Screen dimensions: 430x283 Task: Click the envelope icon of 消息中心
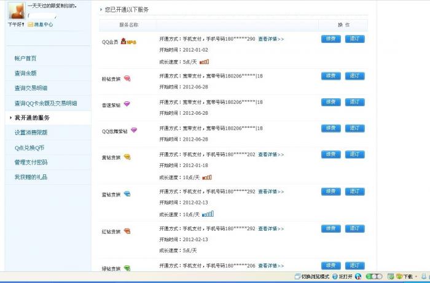(x=31, y=25)
